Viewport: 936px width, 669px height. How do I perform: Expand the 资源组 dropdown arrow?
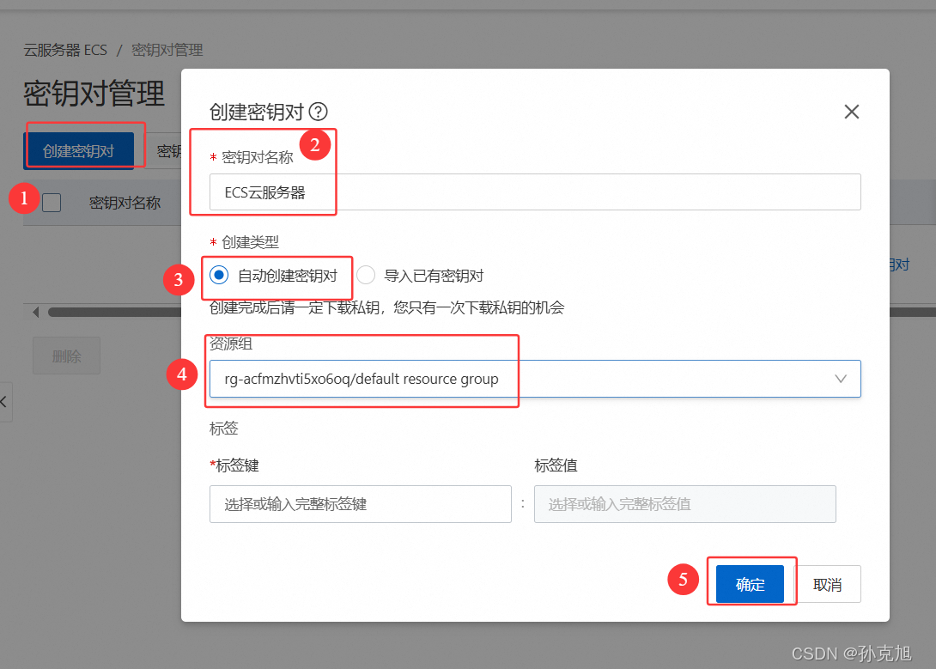point(841,379)
